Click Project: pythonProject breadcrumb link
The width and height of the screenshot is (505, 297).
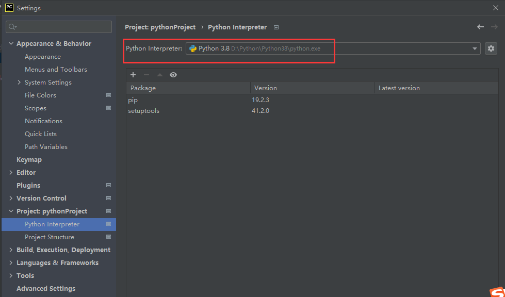(160, 27)
